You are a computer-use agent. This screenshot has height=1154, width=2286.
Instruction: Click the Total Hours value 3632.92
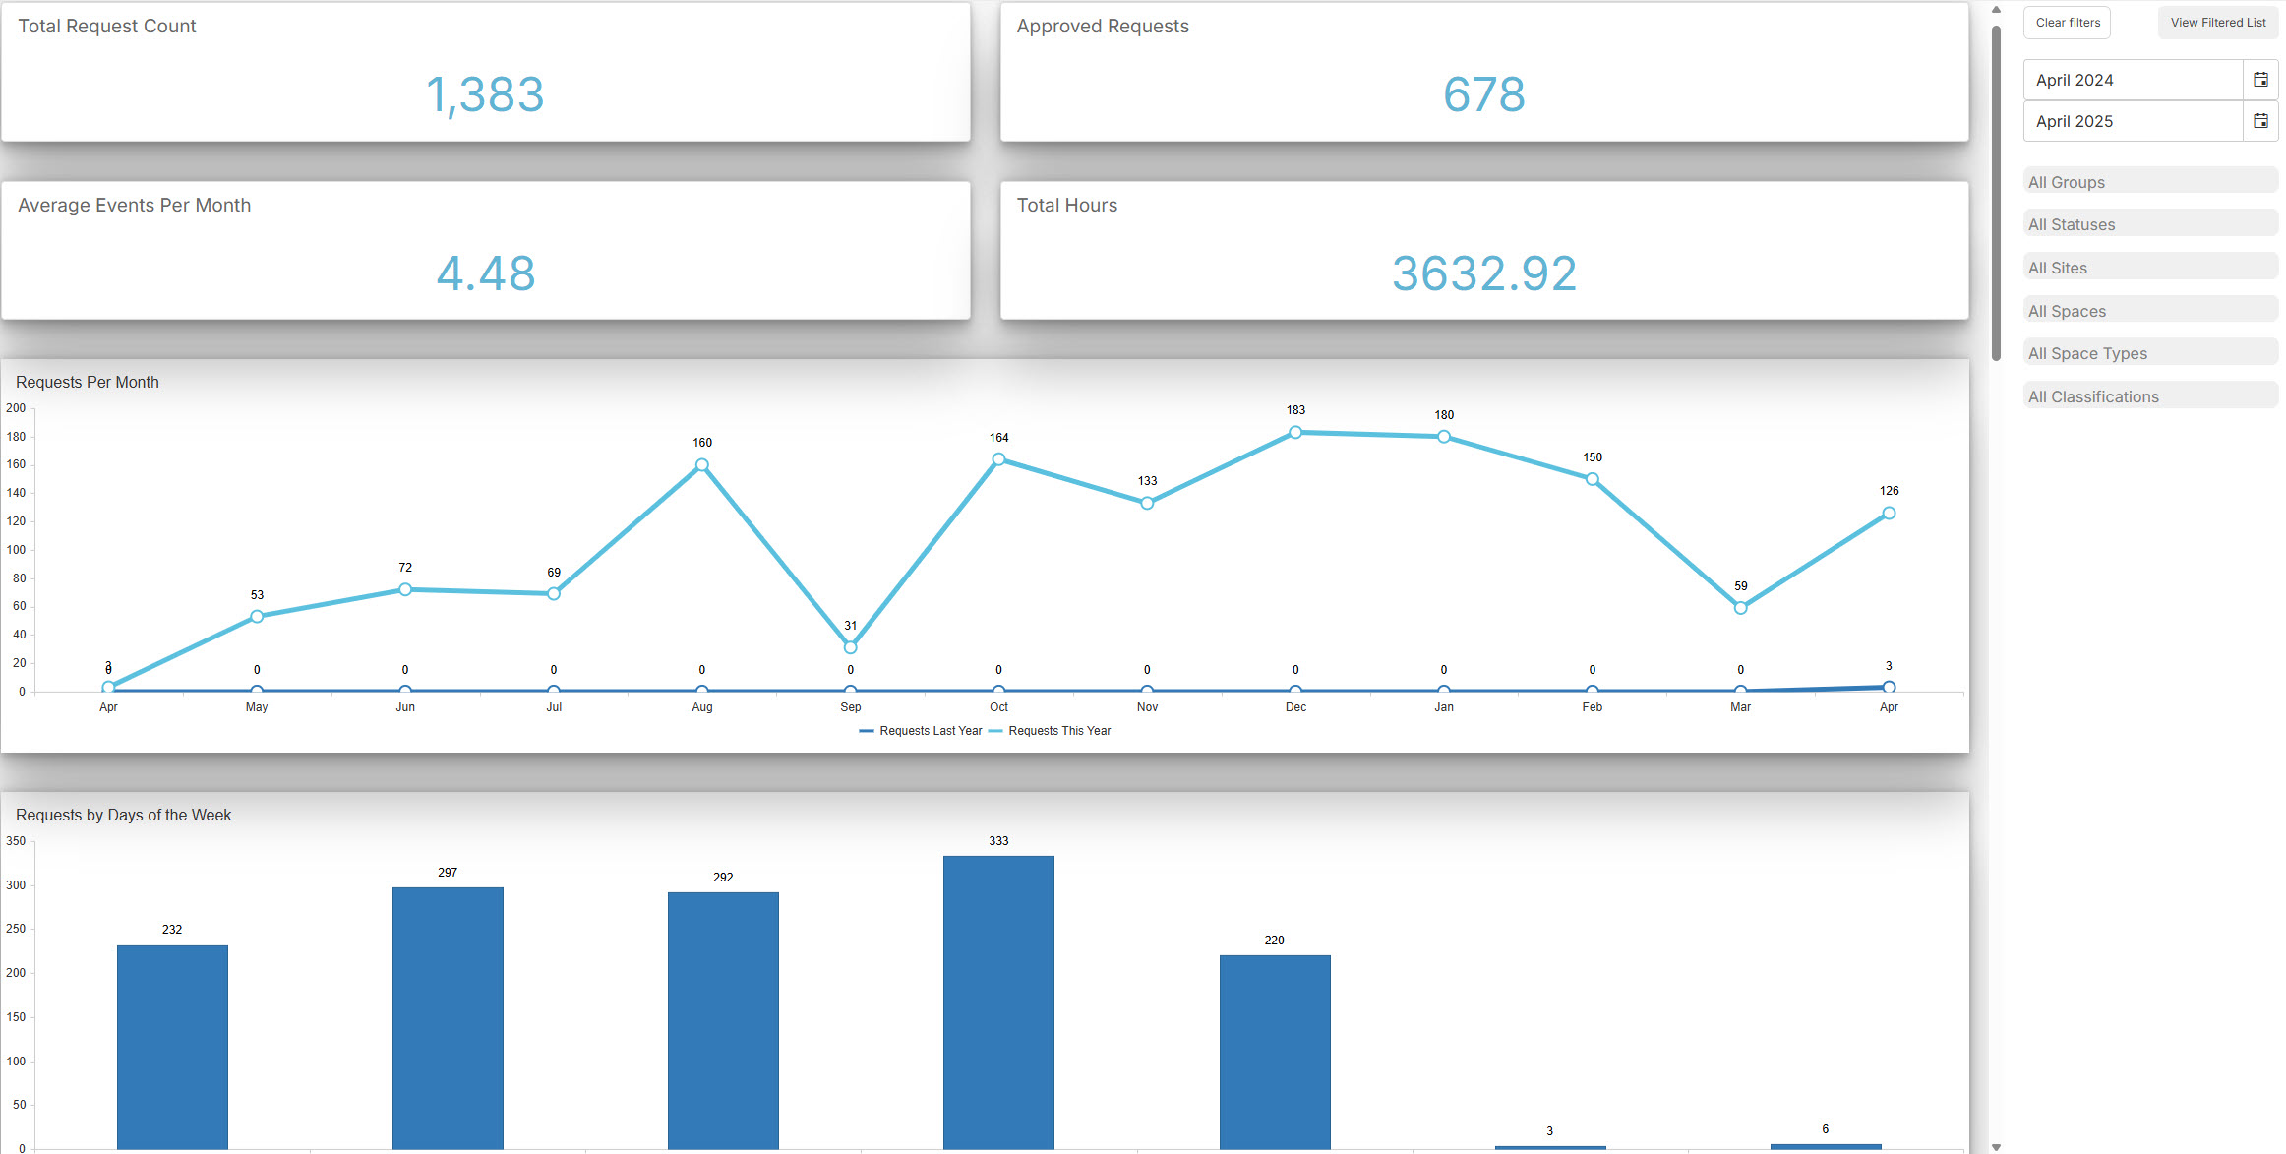click(x=1484, y=273)
